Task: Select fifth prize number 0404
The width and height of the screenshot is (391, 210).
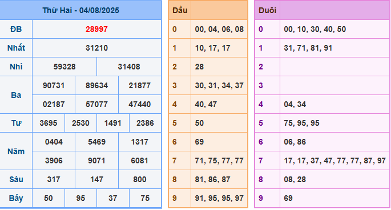Action: tap(54, 142)
